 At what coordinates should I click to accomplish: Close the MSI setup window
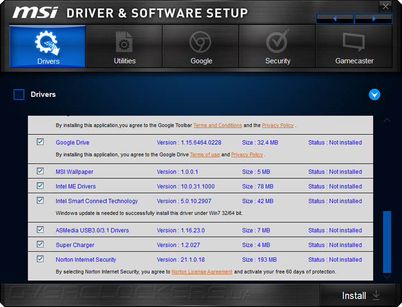tap(385, 7)
